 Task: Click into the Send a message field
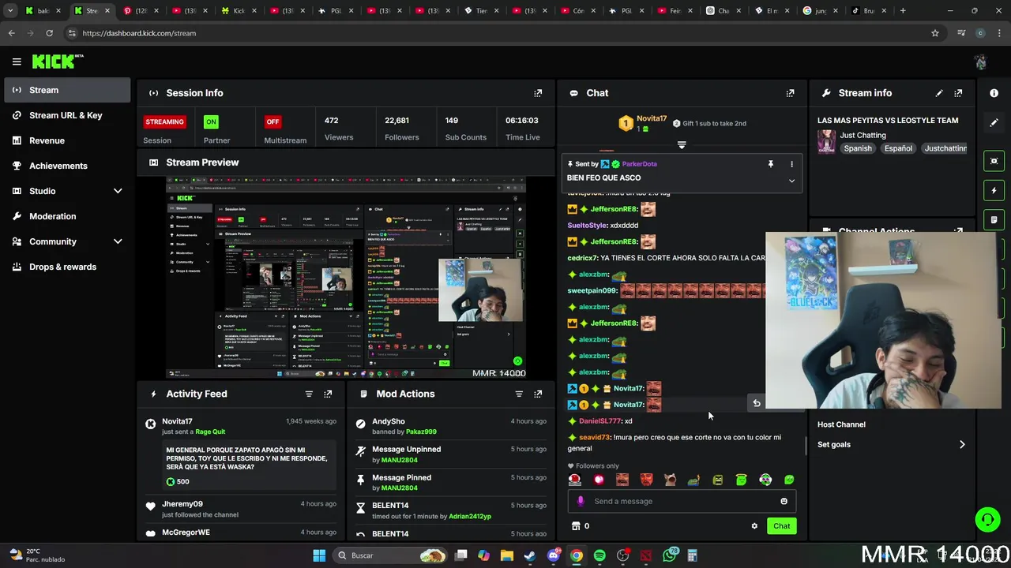[682, 501]
